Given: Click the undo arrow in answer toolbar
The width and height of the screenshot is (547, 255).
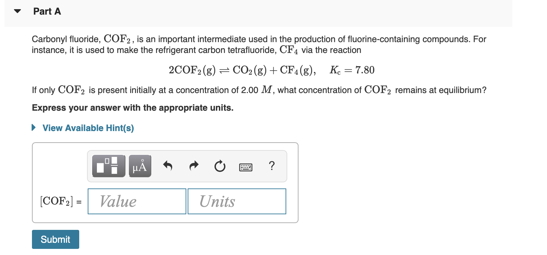Looking at the screenshot, I should click(x=168, y=166).
